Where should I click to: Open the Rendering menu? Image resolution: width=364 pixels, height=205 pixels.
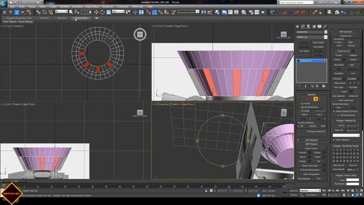(107, 7)
